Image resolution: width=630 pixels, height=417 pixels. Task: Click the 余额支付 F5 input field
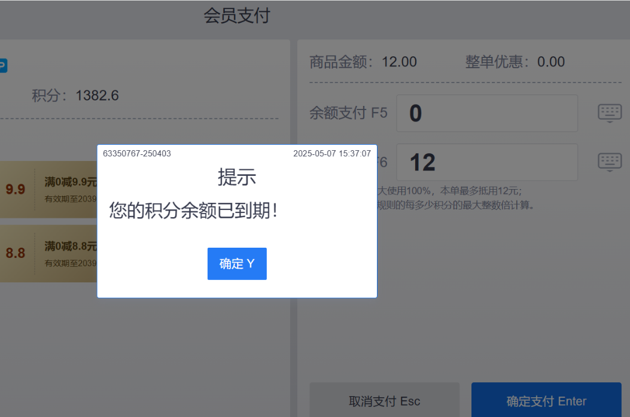click(487, 113)
